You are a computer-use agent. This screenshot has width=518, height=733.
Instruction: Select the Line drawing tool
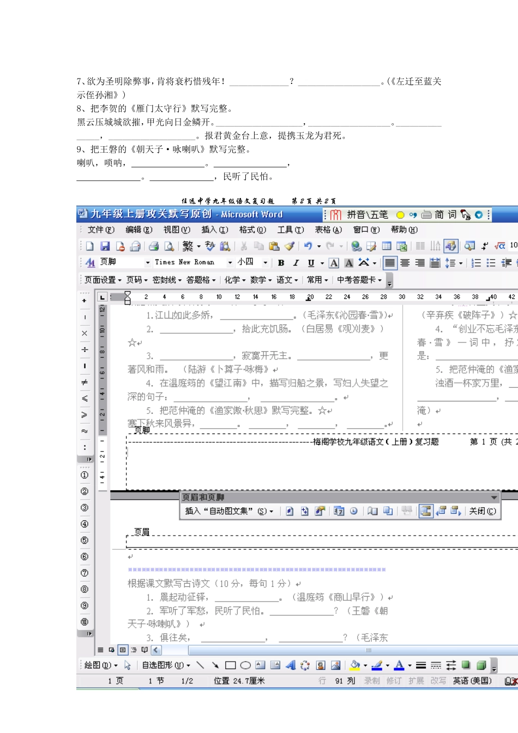200,665
